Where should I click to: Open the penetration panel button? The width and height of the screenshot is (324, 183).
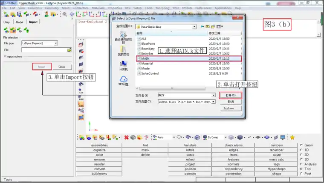234,174
